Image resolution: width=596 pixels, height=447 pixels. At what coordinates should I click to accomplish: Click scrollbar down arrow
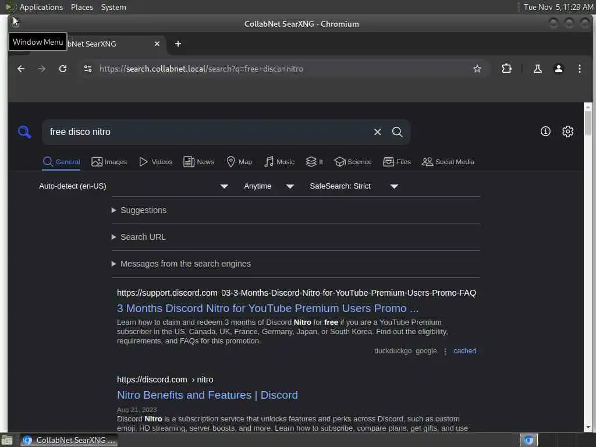pos(588,427)
